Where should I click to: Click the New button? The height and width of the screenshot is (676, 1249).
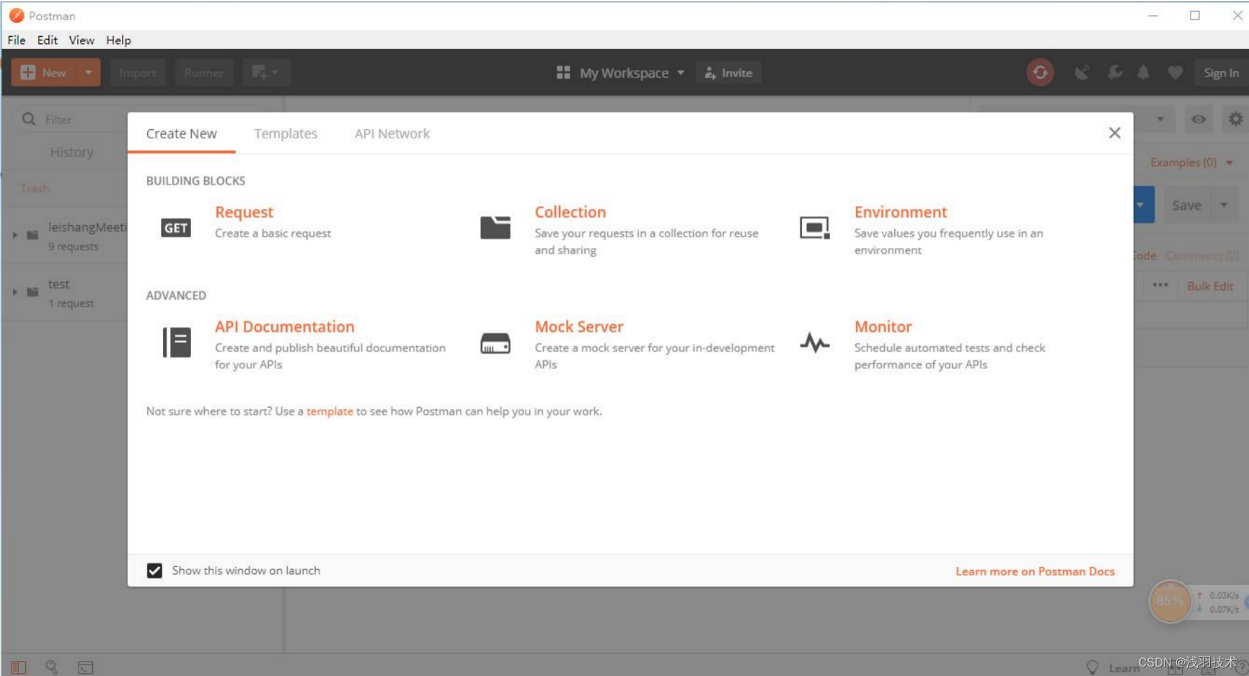pyautogui.click(x=45, y=73)
